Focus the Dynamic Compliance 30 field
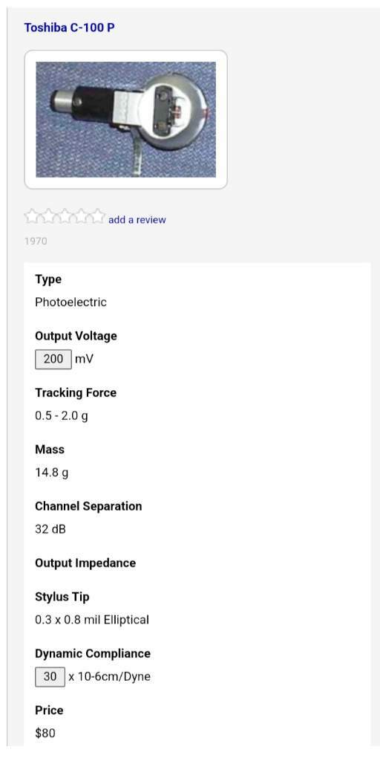The width and height of the screenshot is (380, 761). click(x=50, y=676)
